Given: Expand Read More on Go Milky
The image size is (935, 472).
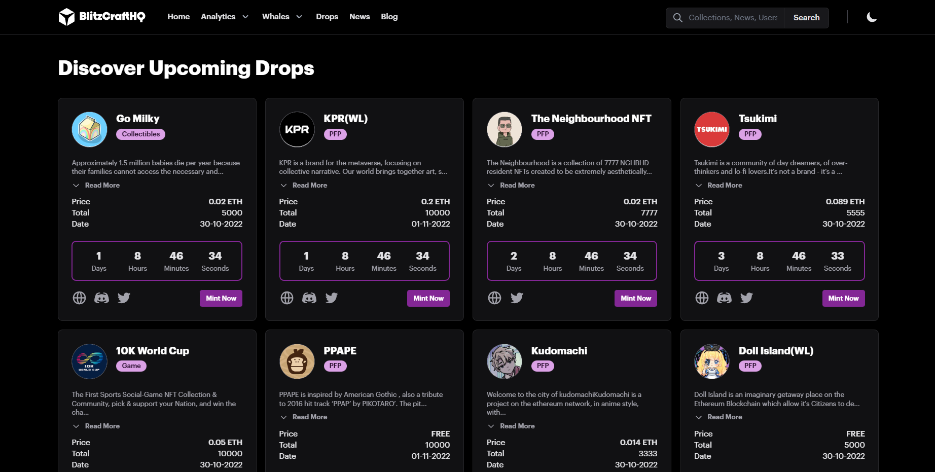Looking at the screenshot, I should click(96, 185).
